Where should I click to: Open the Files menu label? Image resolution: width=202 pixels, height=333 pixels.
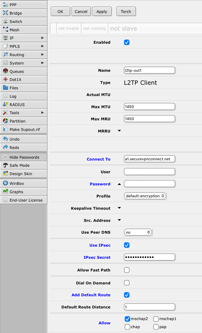point(14,88)
